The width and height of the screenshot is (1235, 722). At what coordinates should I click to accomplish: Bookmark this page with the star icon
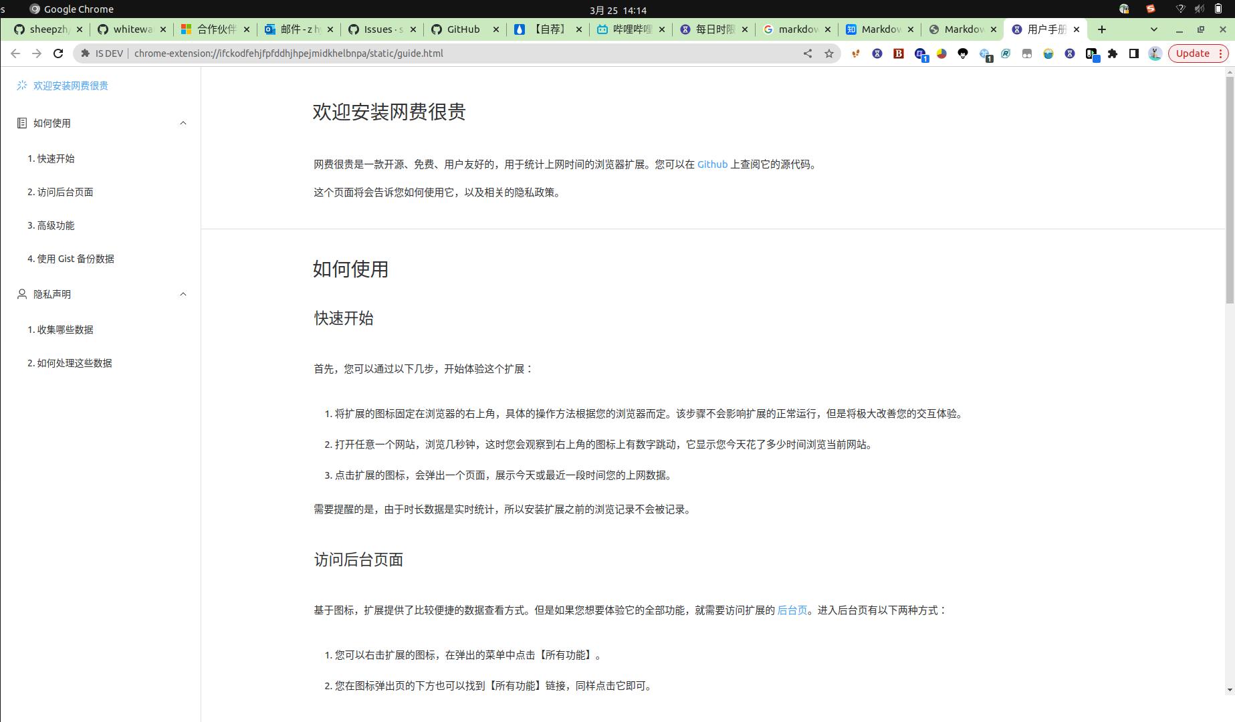click(x=829, y=53)
